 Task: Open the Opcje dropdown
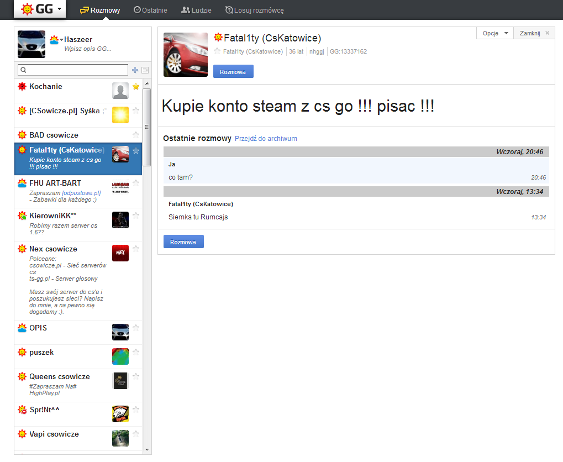495,33
